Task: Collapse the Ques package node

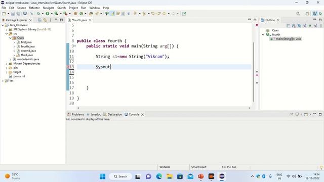Action: pyautogui.click(x=10, y=38)
